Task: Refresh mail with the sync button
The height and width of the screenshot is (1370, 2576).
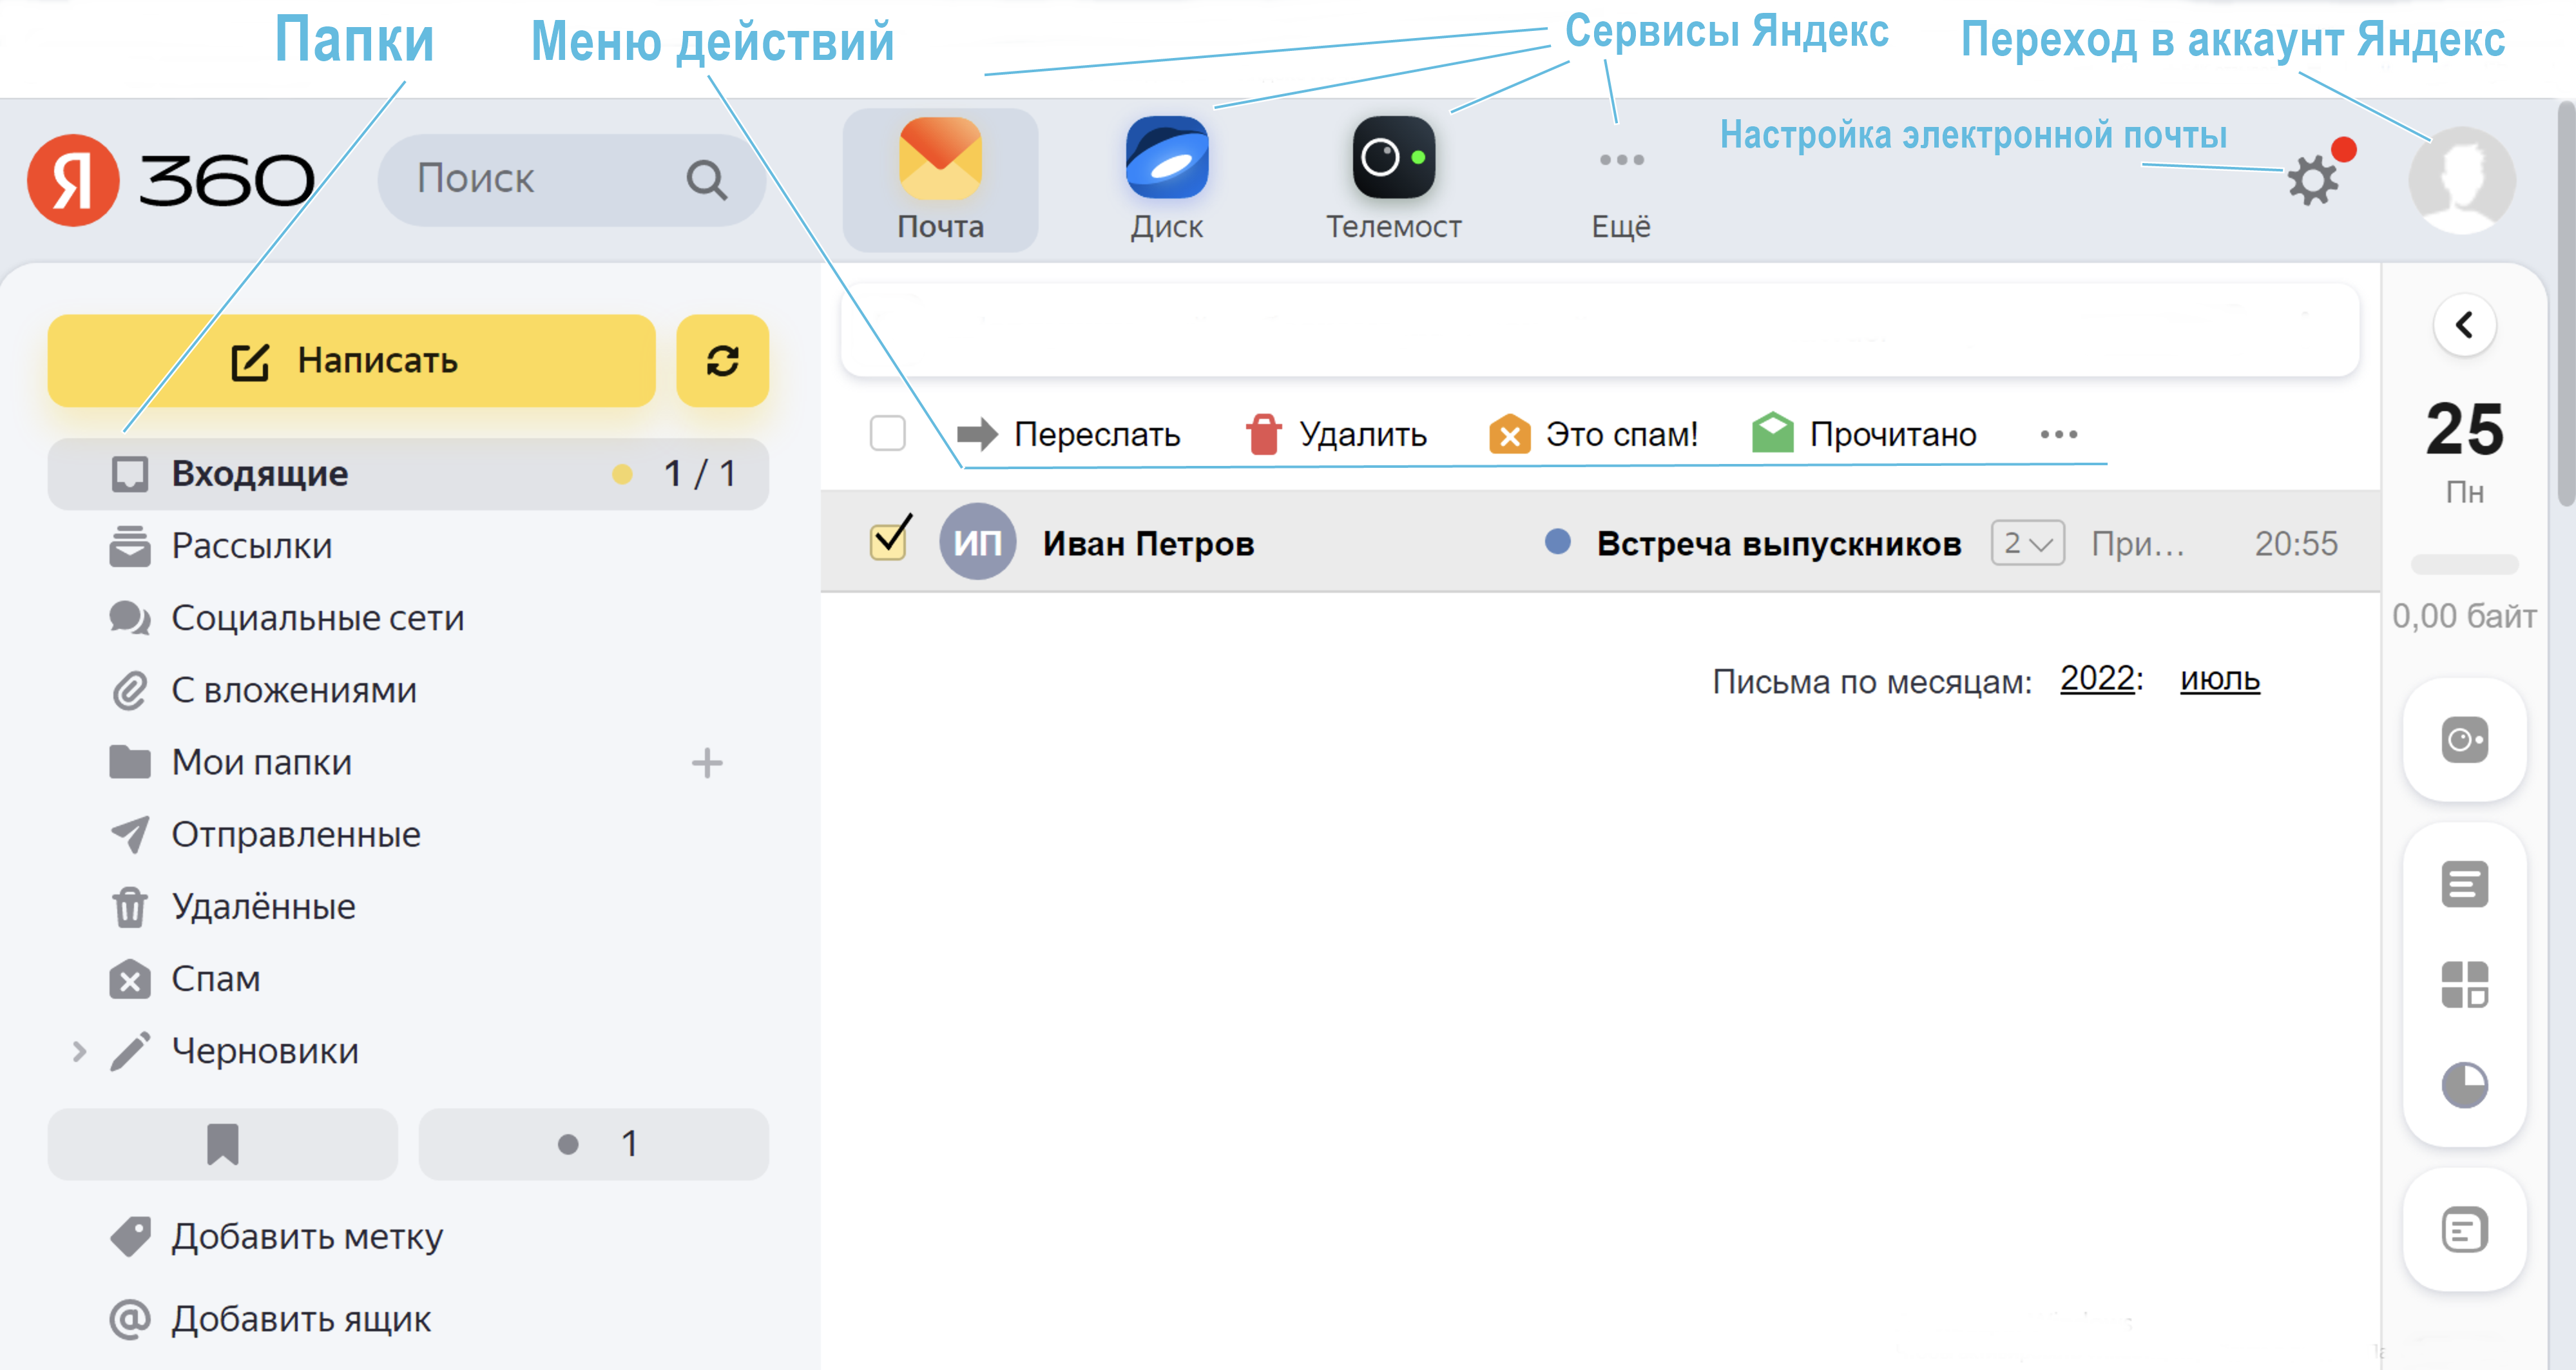Action: pyautogui.click(x=722, y=361)
